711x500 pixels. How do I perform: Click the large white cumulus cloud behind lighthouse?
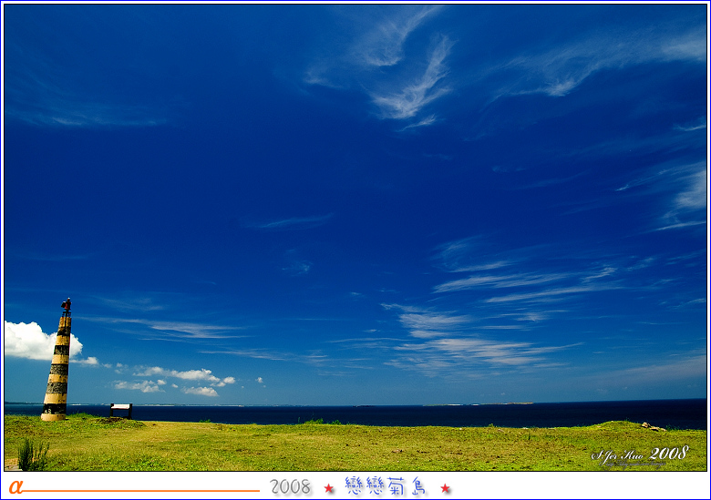[32, 342]
